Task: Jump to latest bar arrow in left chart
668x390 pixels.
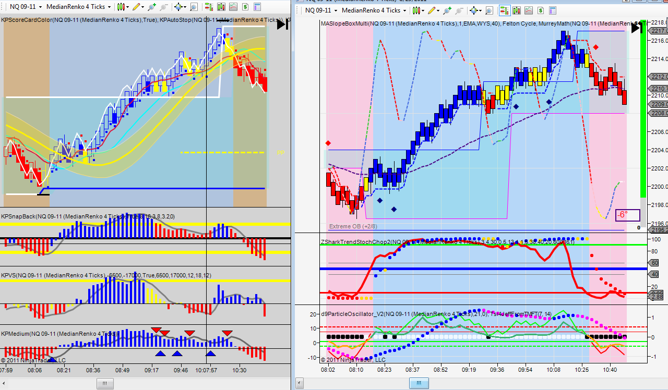Action: [282, 24]
